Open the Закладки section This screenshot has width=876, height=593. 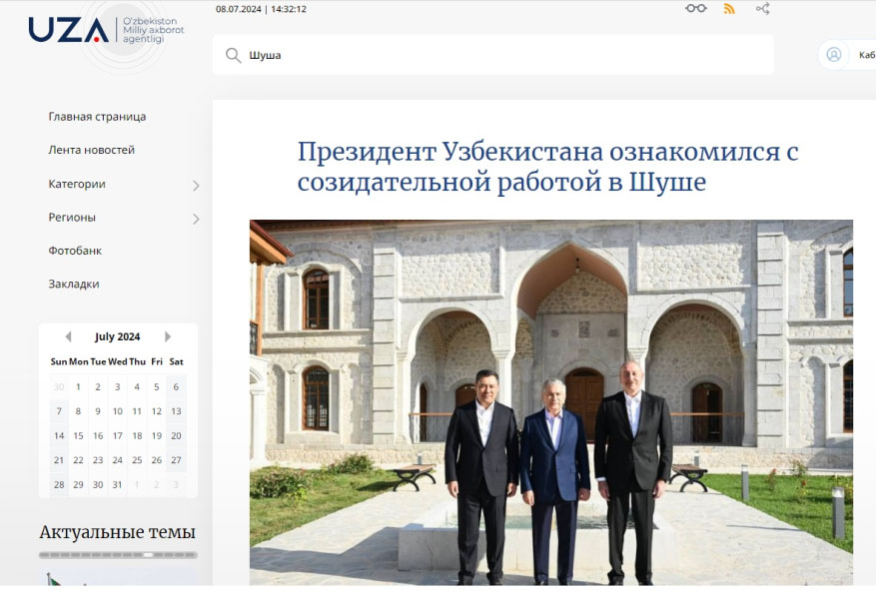pos(74,285)
